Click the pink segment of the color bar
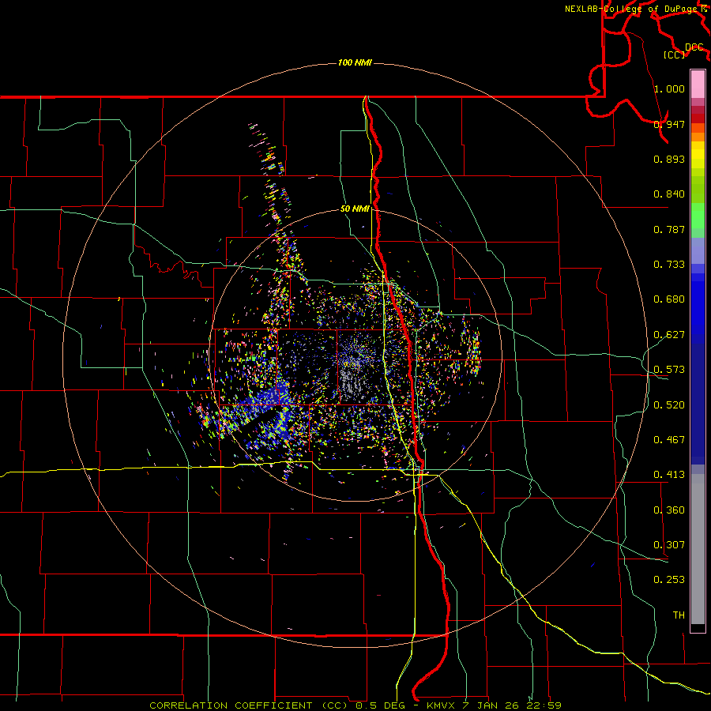 [698, 85]
